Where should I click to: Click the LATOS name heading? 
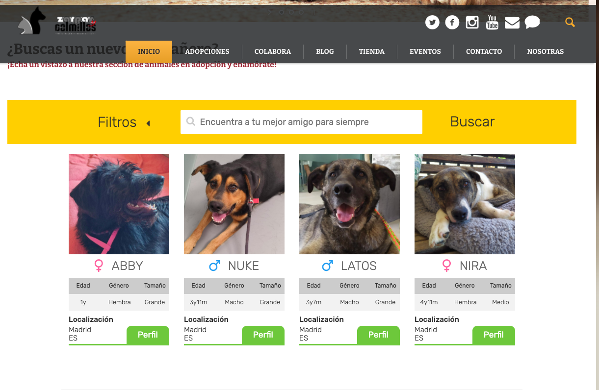click(x=359, y=266)
